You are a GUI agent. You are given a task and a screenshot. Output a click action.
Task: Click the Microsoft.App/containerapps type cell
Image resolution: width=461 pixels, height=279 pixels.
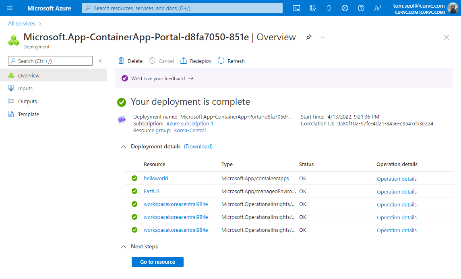point(255,178)
